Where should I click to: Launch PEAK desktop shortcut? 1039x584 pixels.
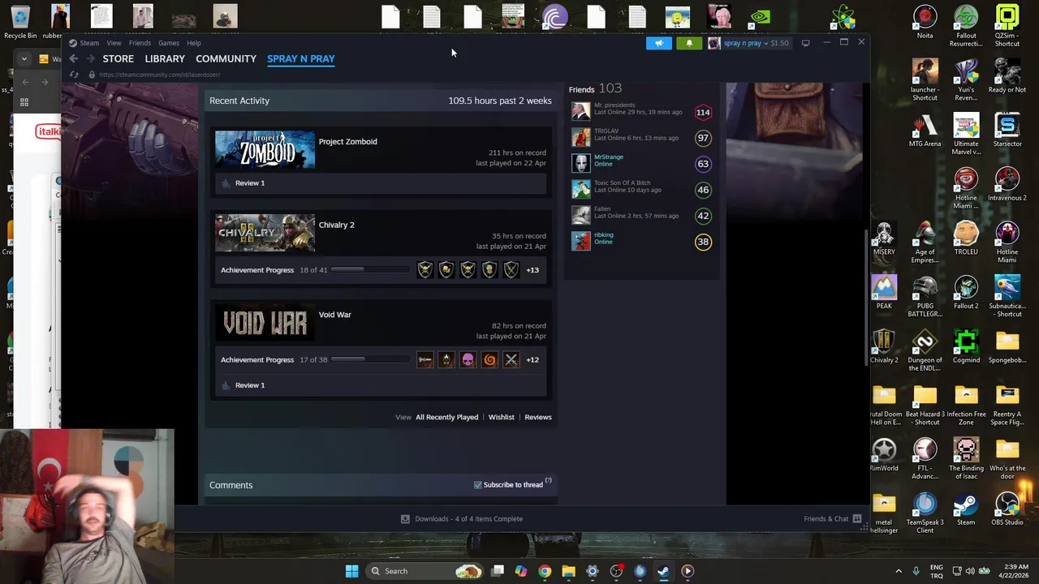(x=884, y=293)
